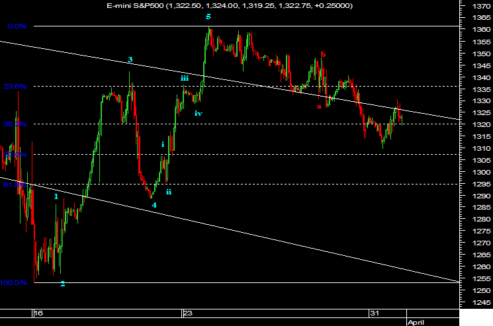Click the 1335 price axis label

(481, 89)
